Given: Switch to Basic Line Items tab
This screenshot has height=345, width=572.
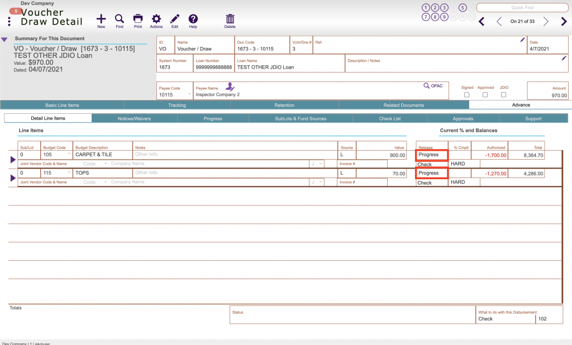Looking at the screenshot, I should [x=62, y=105].
